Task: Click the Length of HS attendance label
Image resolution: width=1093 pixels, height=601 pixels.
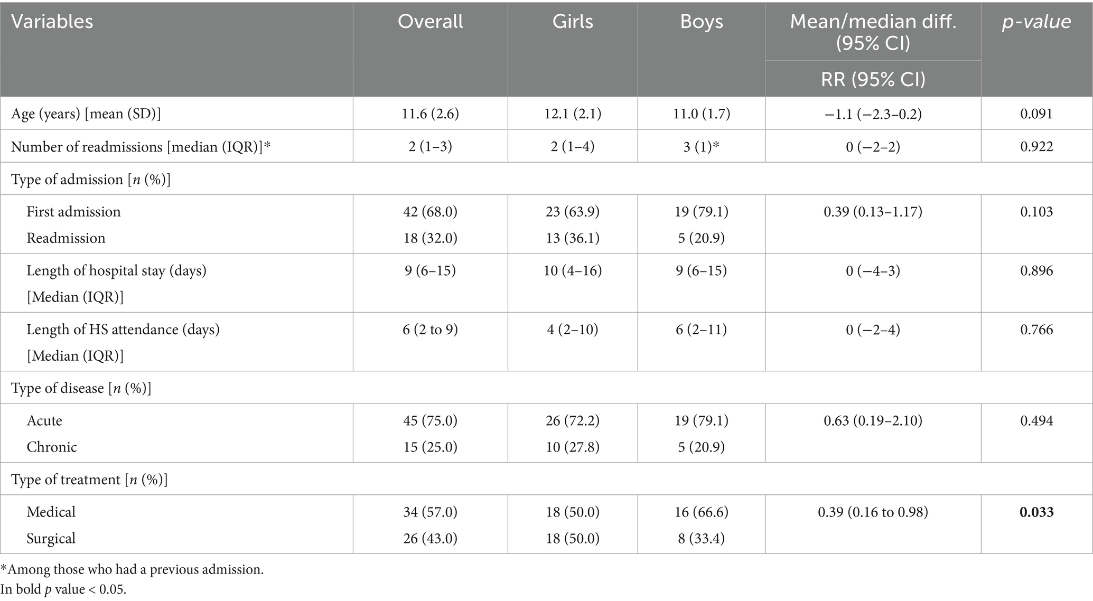Action: (x=123, y=342)
